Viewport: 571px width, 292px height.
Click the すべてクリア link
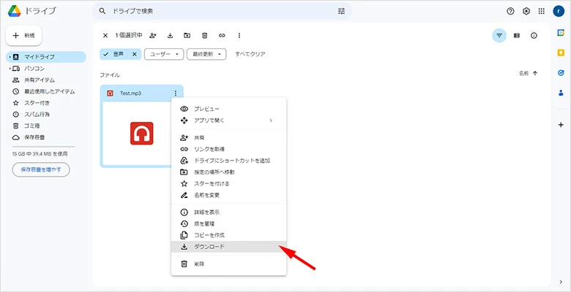250,54
